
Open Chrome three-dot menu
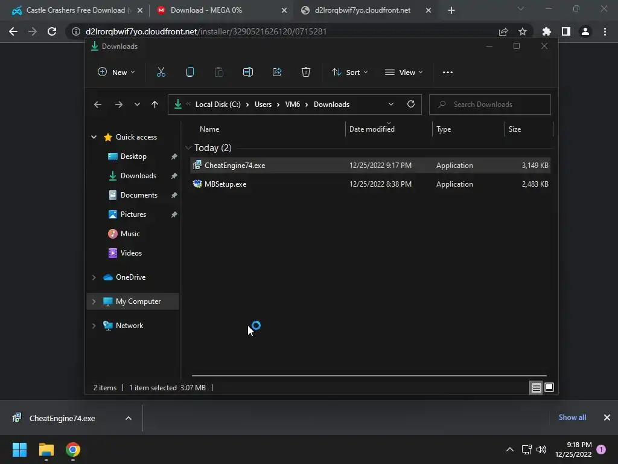click(605, 31)
